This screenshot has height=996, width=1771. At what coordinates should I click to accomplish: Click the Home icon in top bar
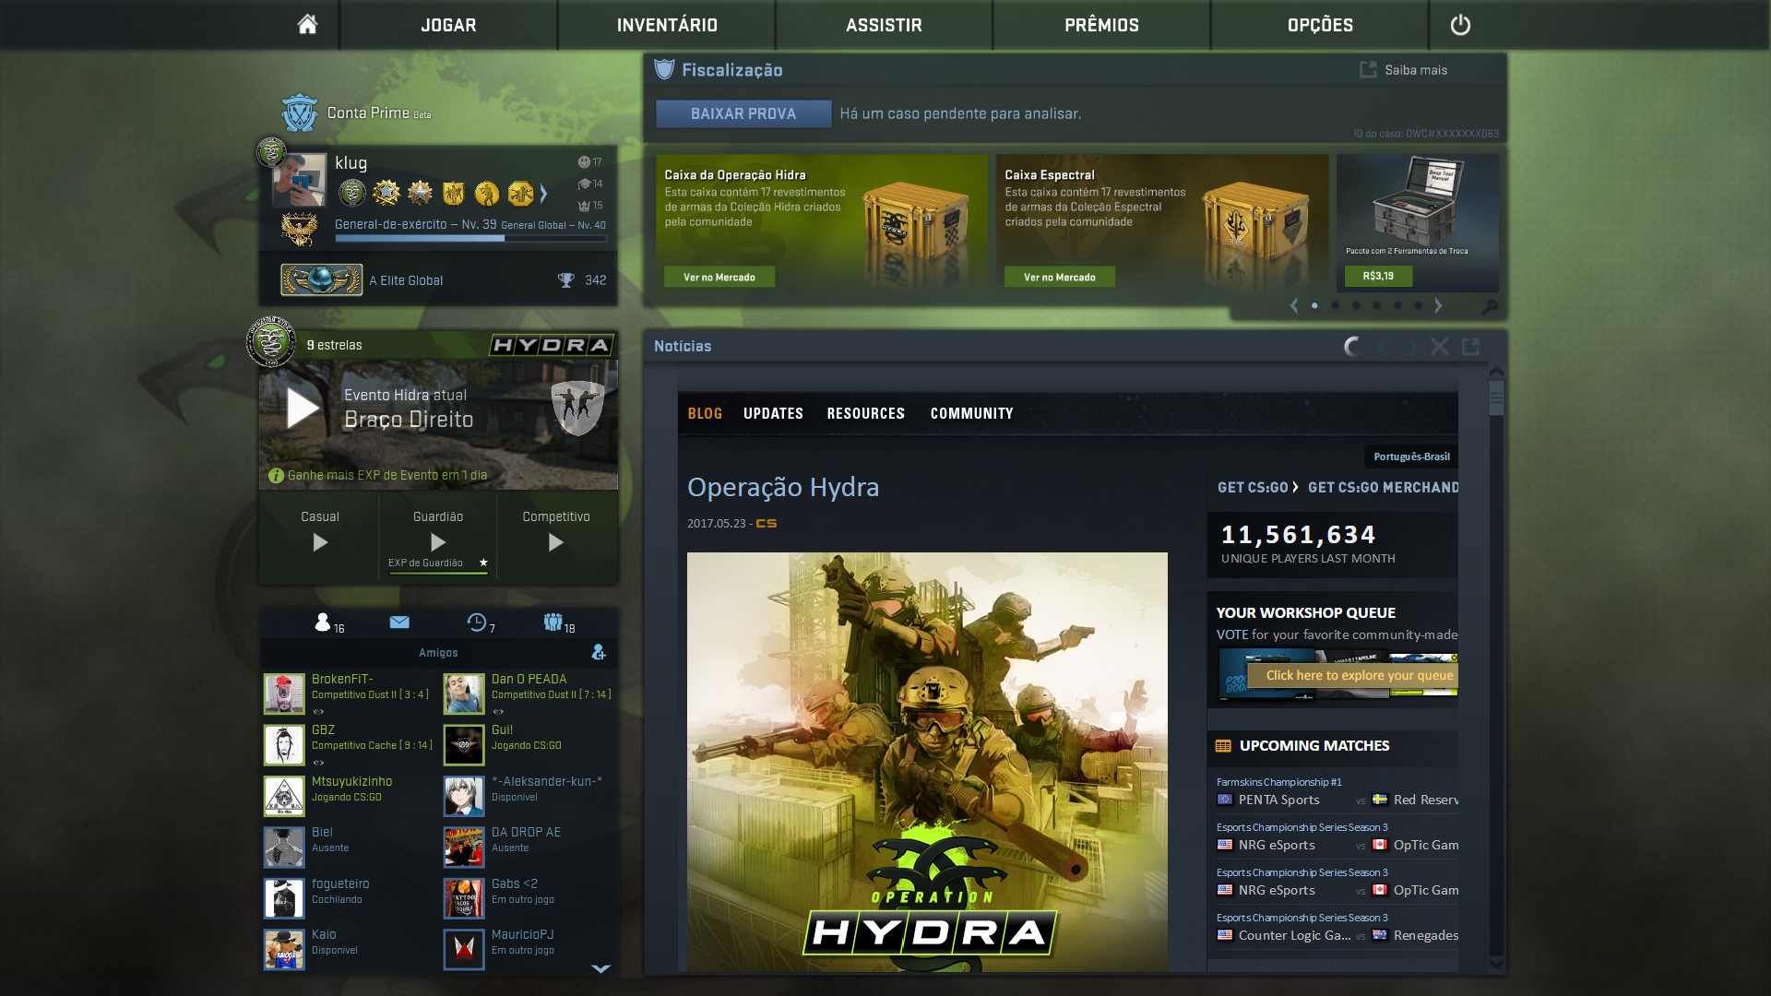point(307,25)
